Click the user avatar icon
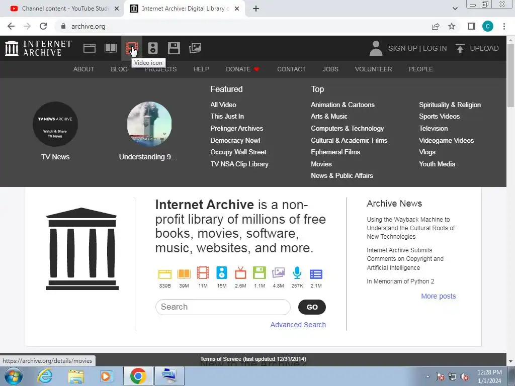 pyautogui.click(x=376, y=48)
